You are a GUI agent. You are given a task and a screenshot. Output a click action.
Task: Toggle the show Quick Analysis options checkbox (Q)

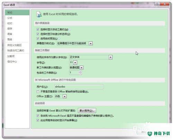pos(38,34)
